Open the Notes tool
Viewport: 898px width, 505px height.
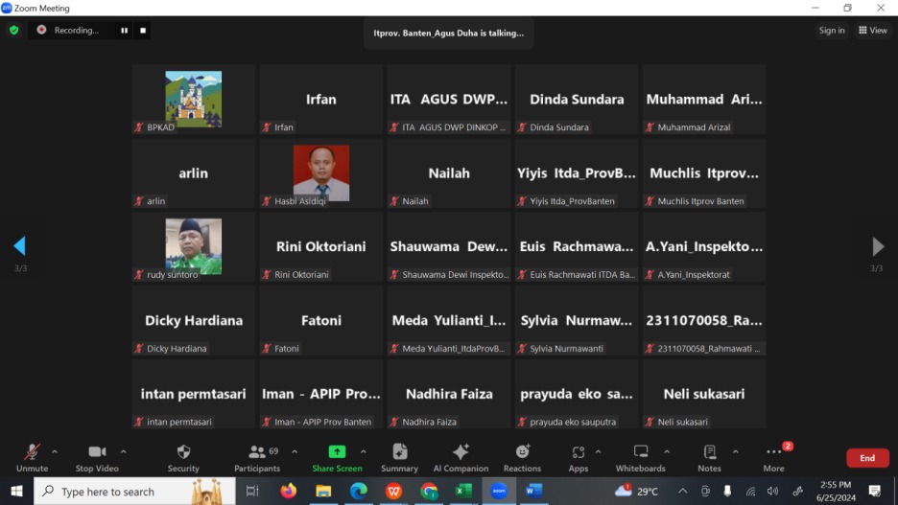pyautogui.click(x=709, y=452)
